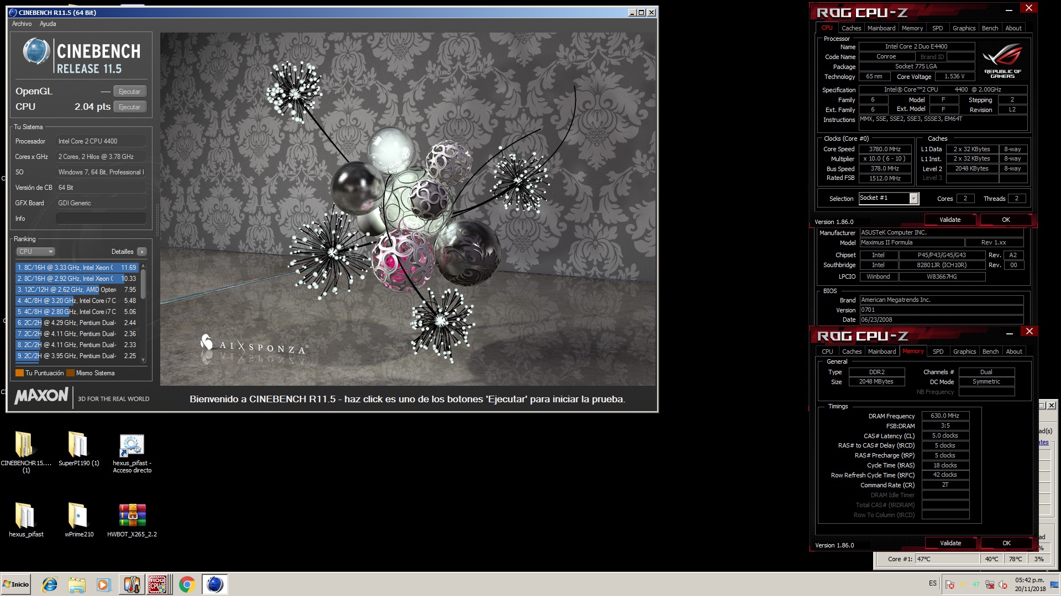Click OK in upper CPU-Z window
The height and width of the screenshot is (596, 1061).
pyautogui.click(x=1006, y=220)
